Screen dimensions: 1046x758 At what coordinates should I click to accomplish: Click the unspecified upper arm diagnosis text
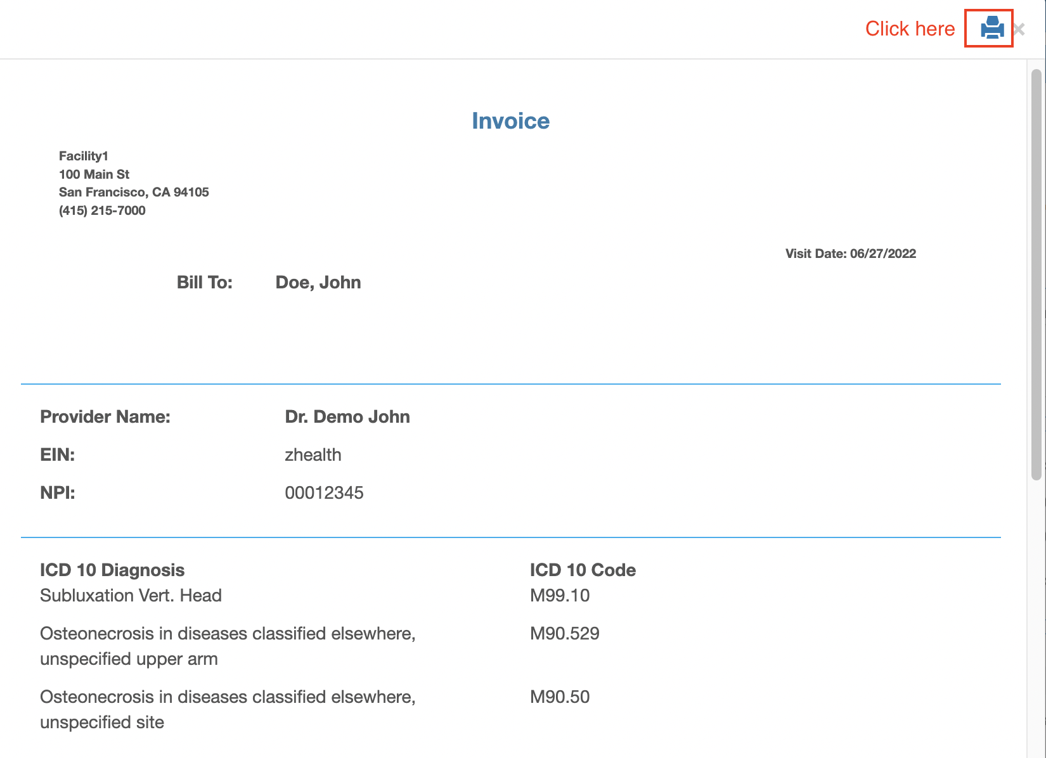click(x=129, y=658)
